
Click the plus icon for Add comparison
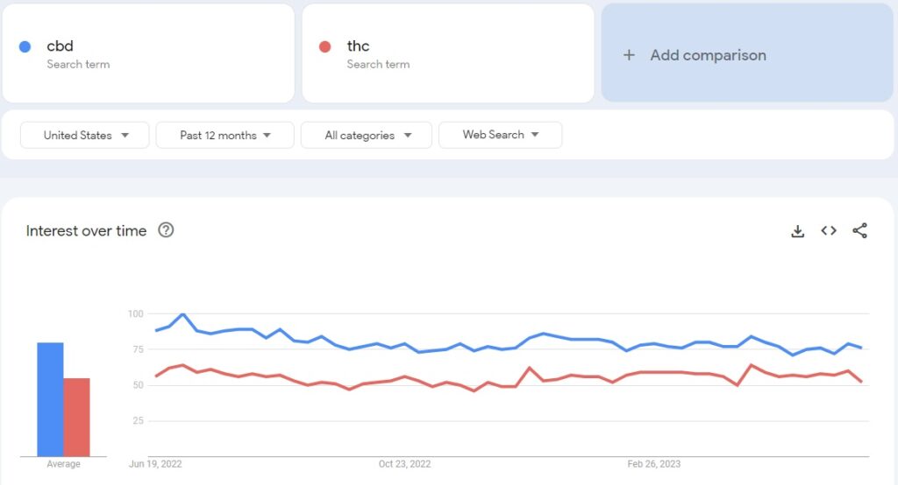[x=629, y=55]
